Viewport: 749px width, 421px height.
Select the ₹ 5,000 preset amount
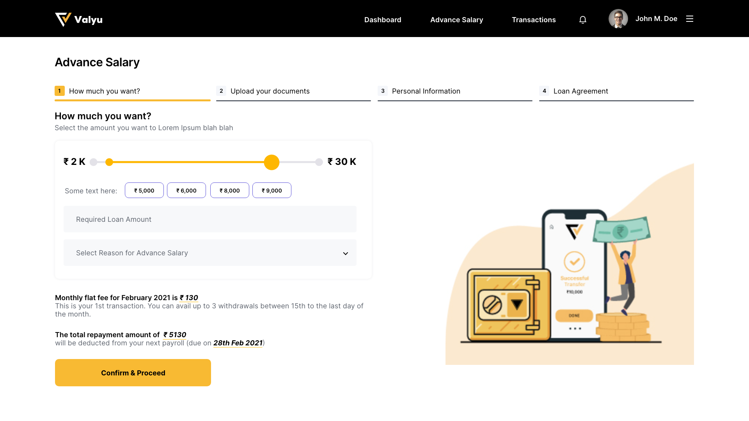click(x=144, y=191)
